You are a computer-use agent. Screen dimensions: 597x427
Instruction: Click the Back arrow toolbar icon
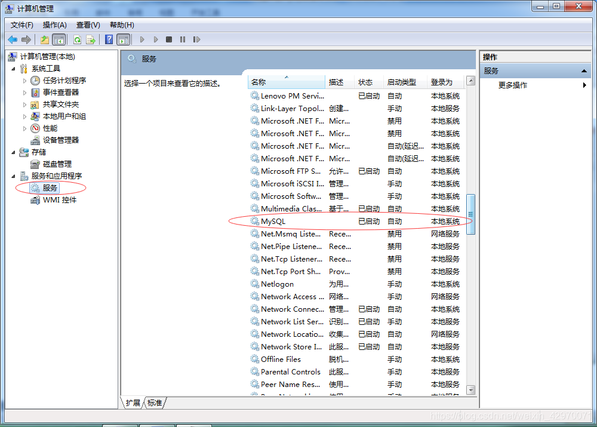pyautogui.click(x=13, y=39)
